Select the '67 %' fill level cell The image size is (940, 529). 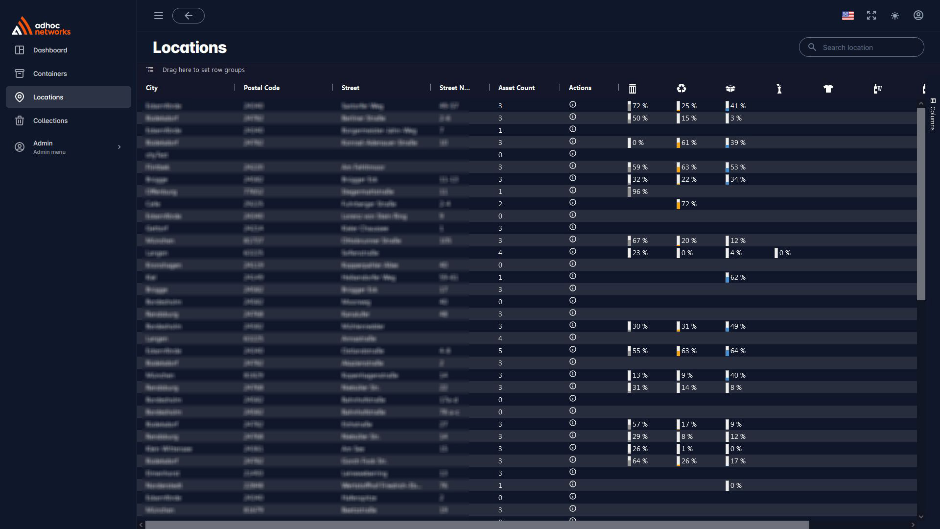pos(638,240)
